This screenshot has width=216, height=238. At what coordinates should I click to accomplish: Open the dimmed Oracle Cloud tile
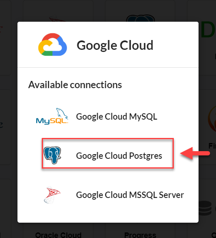(58, 235)
